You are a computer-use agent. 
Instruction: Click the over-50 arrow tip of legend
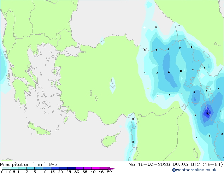[x=112, y=168]
